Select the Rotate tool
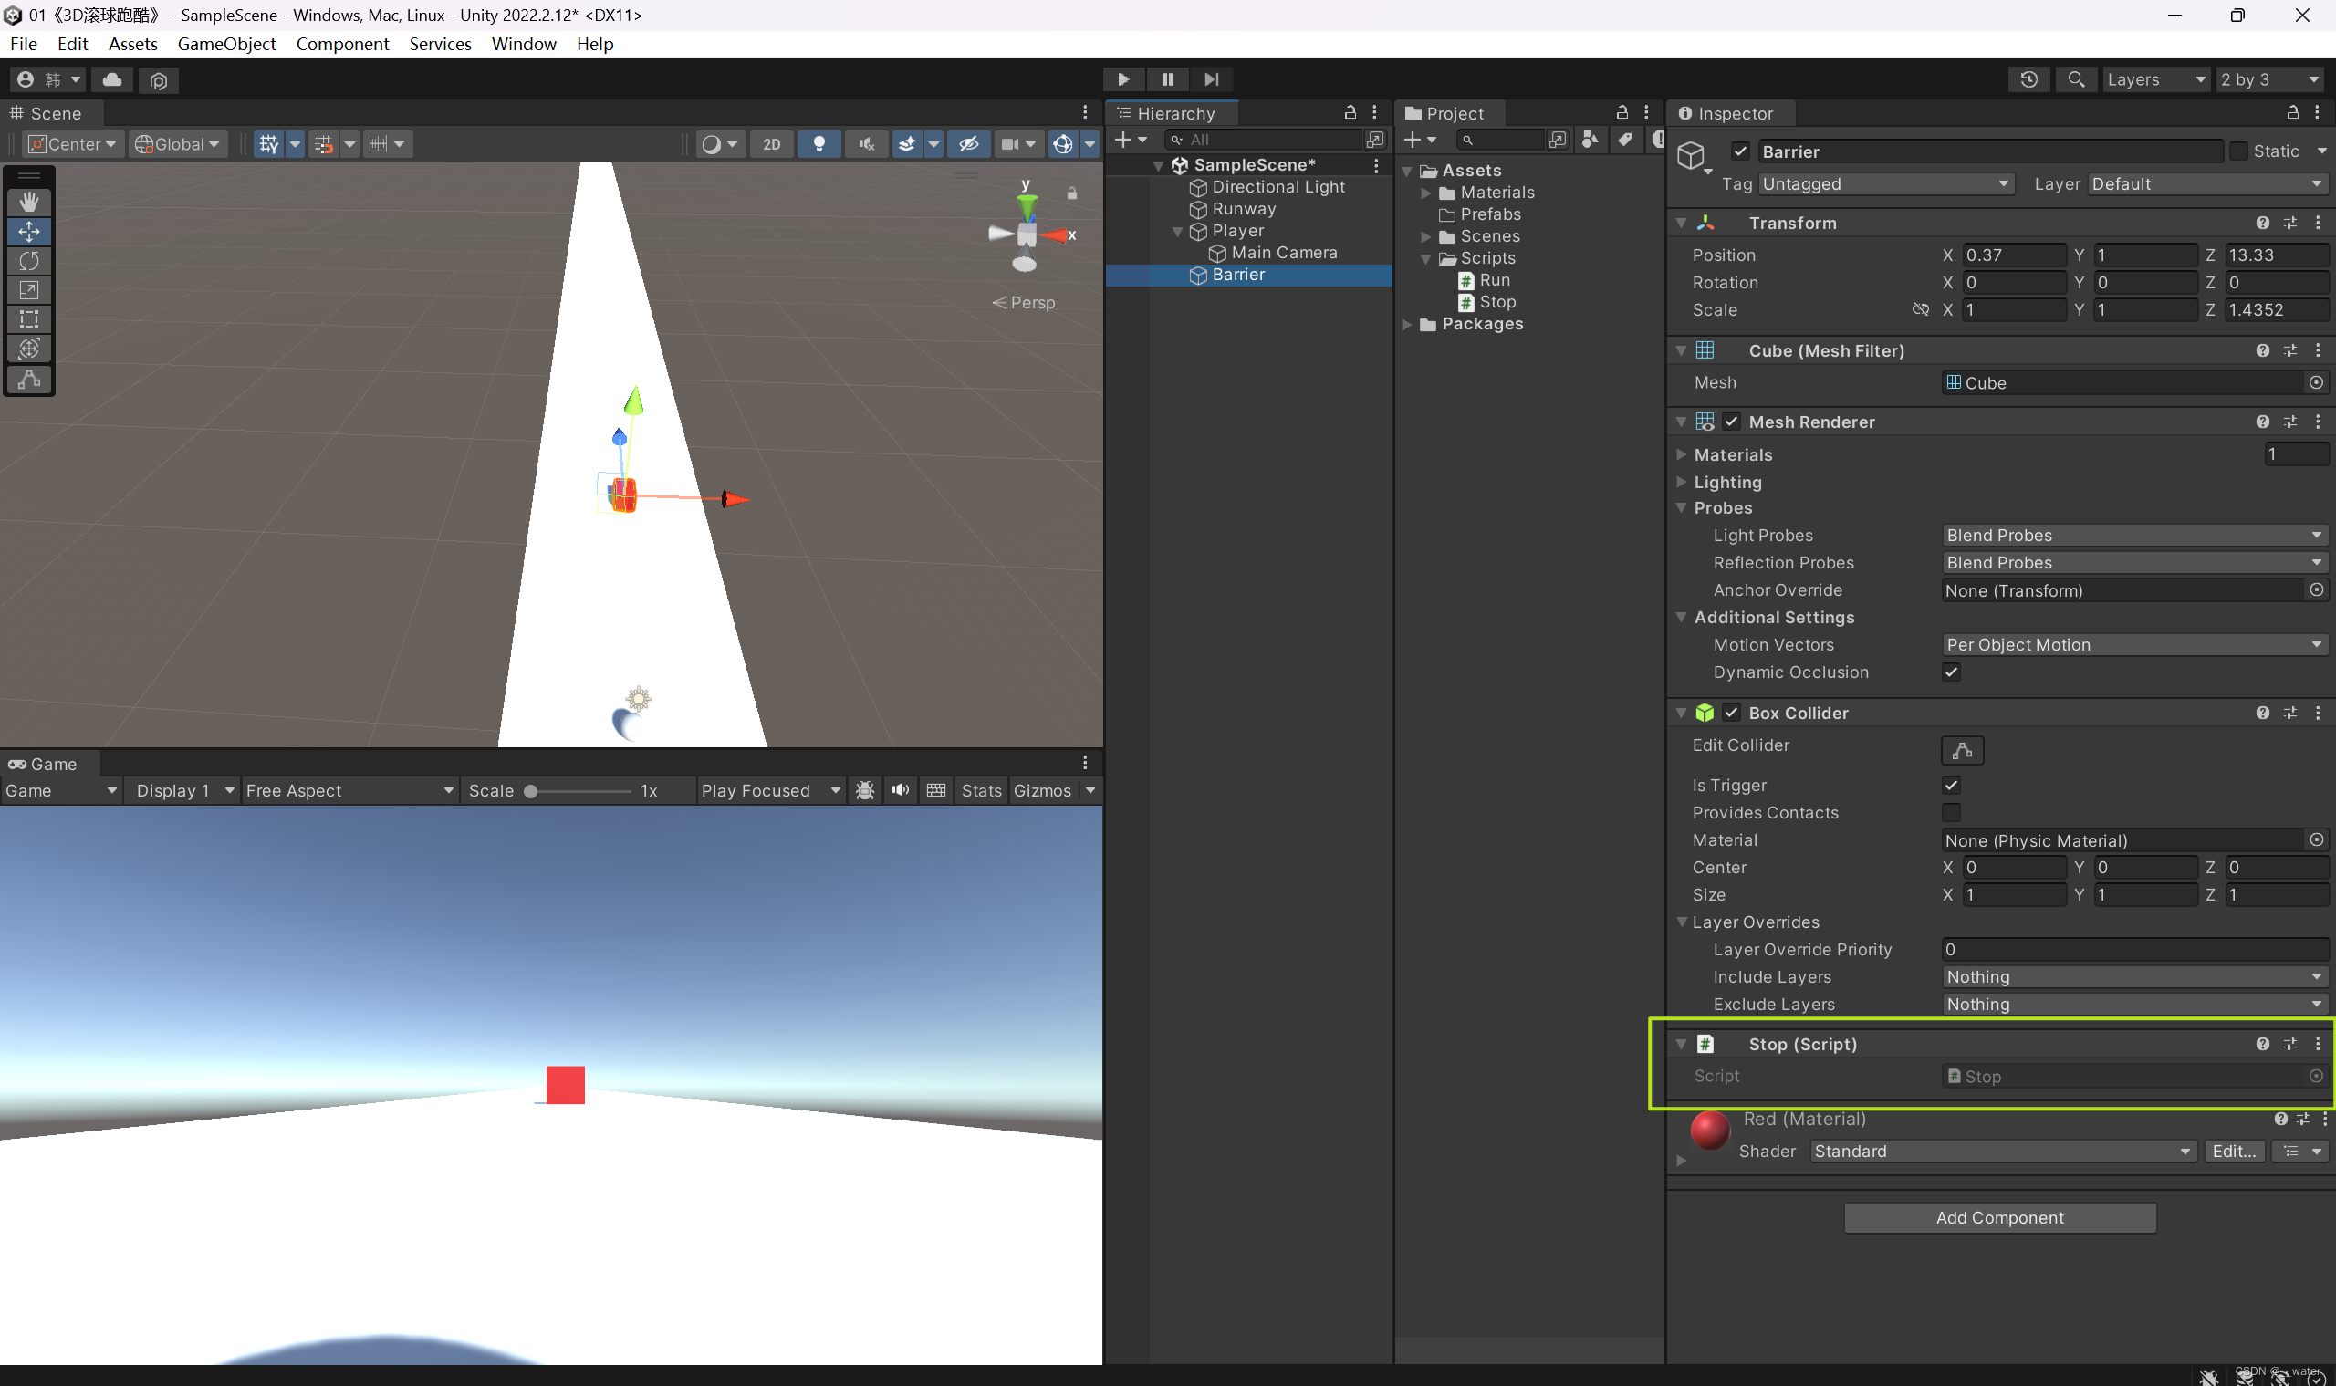The width and height of the screenshot is (2336, 1386). 29,261
